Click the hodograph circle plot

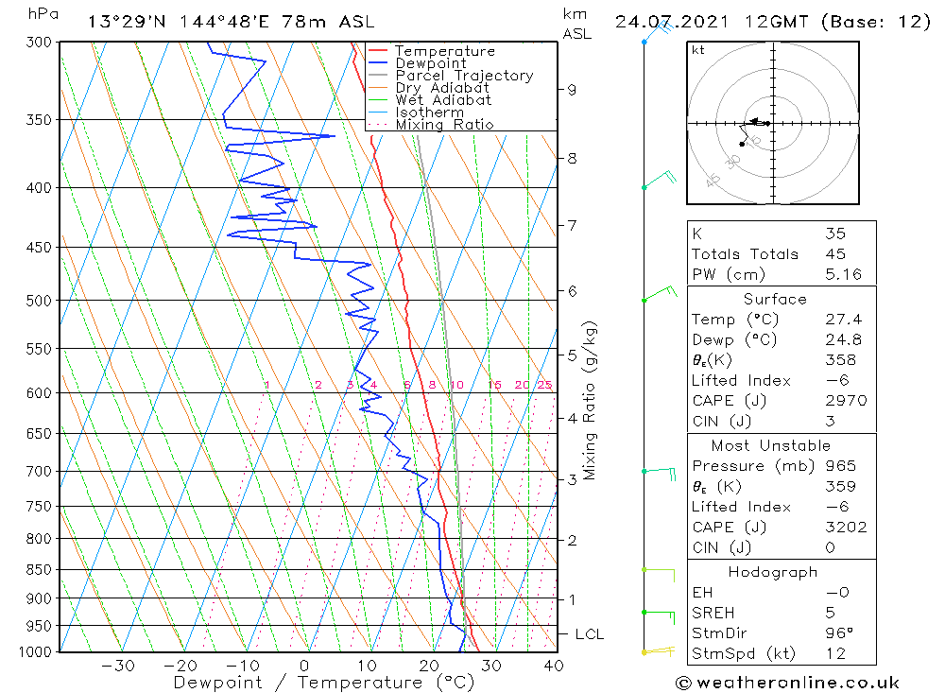pyautogui.click(x=773, y=123)
